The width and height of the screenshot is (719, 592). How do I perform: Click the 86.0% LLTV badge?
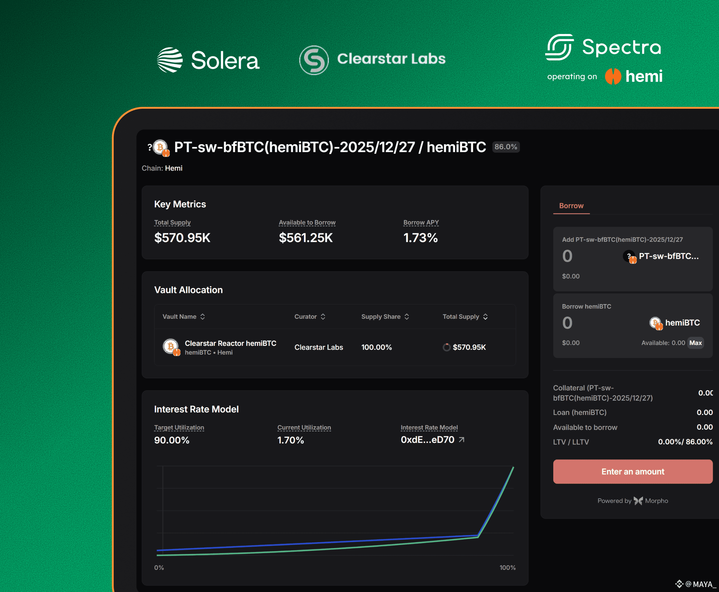pyautogui.click(x=506, y=147)
